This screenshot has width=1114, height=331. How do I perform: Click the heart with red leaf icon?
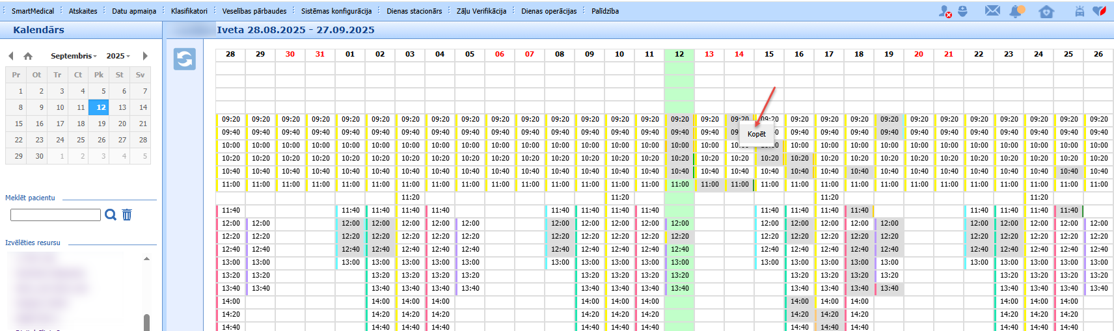(1099, 11)
